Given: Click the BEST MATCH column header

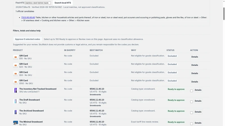Looking at the screenshot, I should tap(96, 50).
